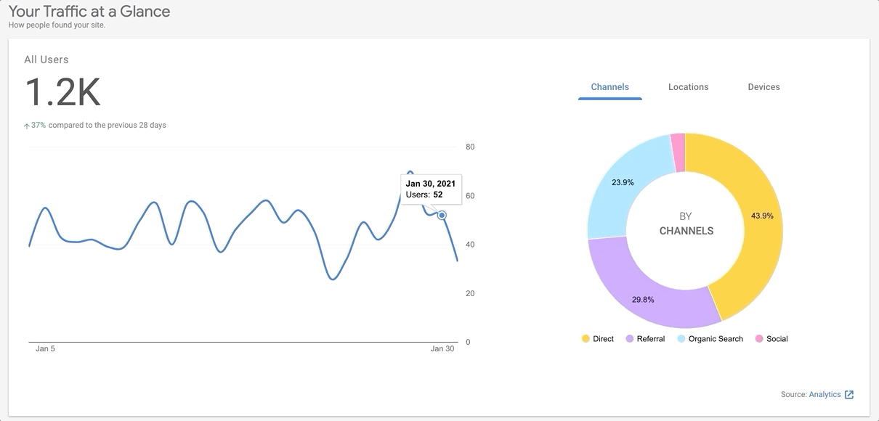Click the purple Referral legend dot
Image resolution: width=879 pixels, height=421 pixels.
629,339
